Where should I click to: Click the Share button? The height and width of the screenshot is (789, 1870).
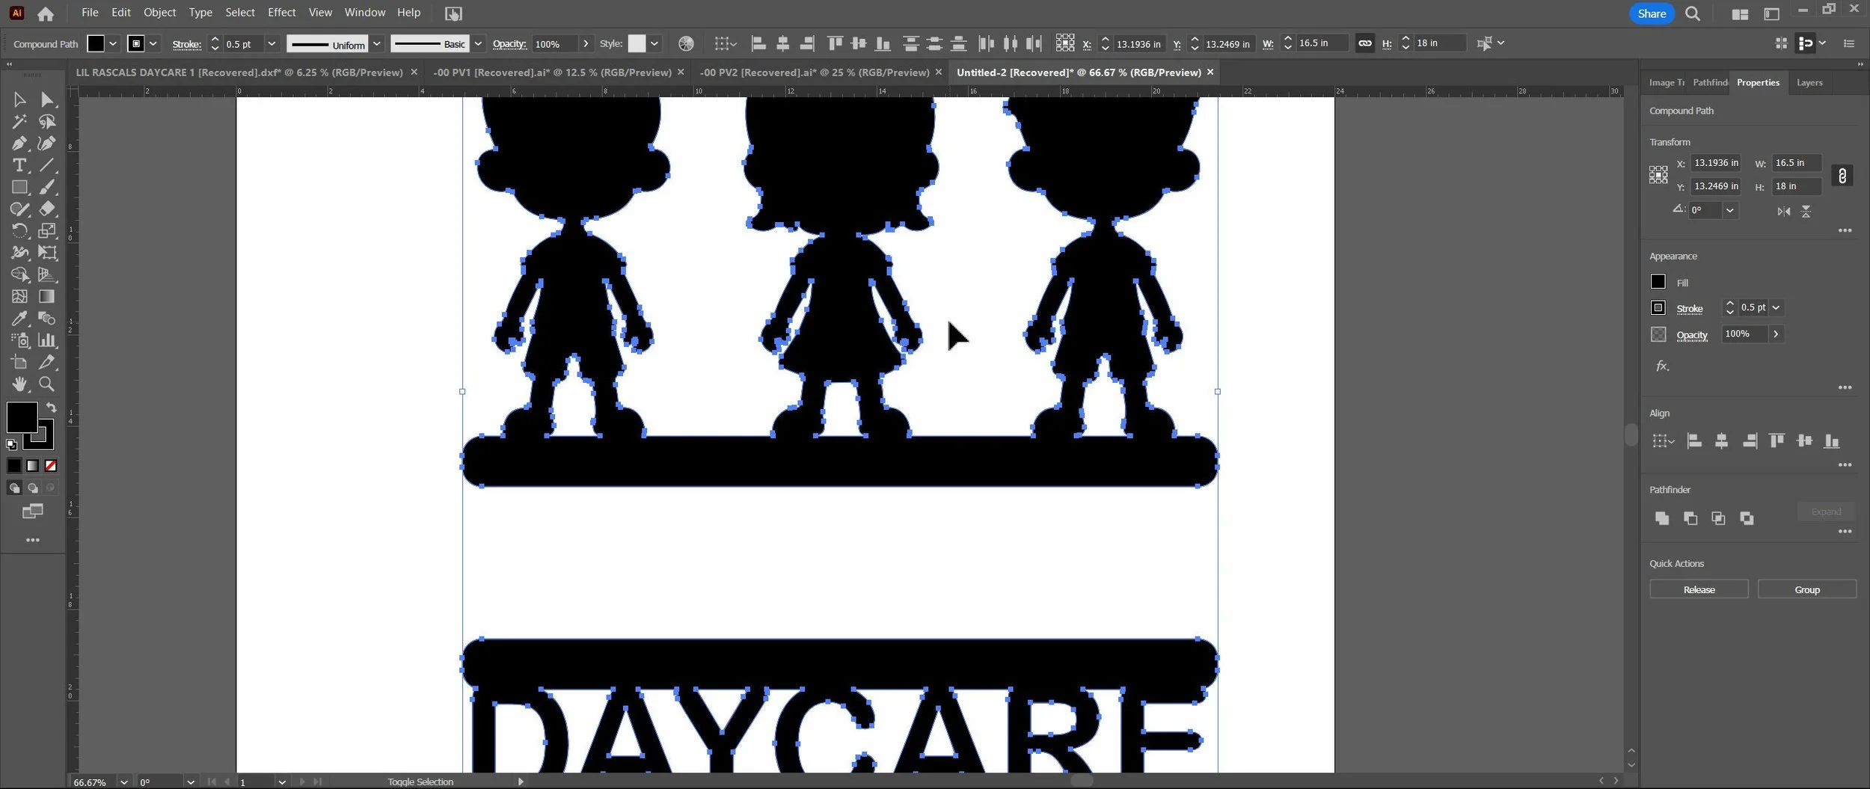1651,13
